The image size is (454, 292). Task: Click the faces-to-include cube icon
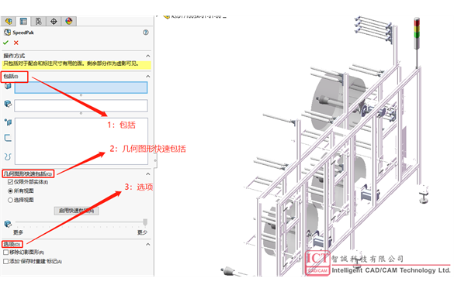tap(8, 86)
